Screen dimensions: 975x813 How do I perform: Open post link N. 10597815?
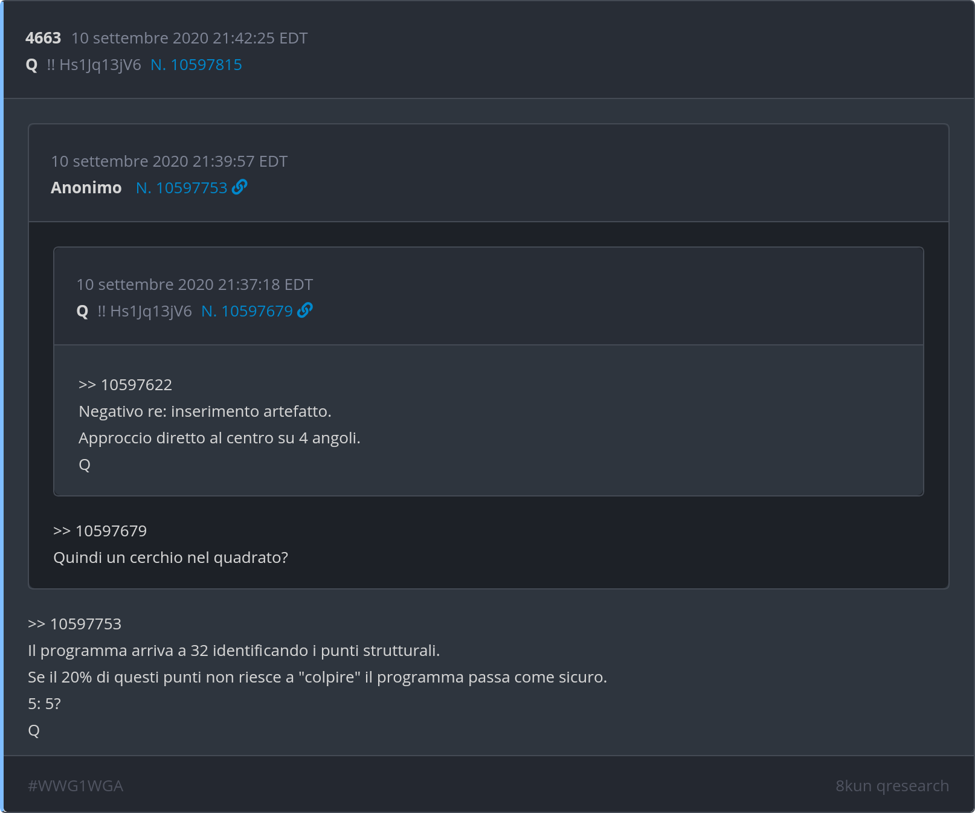click(x=196, y=65)
